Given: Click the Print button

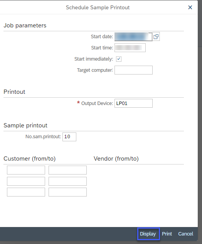Looking at the screenshot, I should point(167,234).
